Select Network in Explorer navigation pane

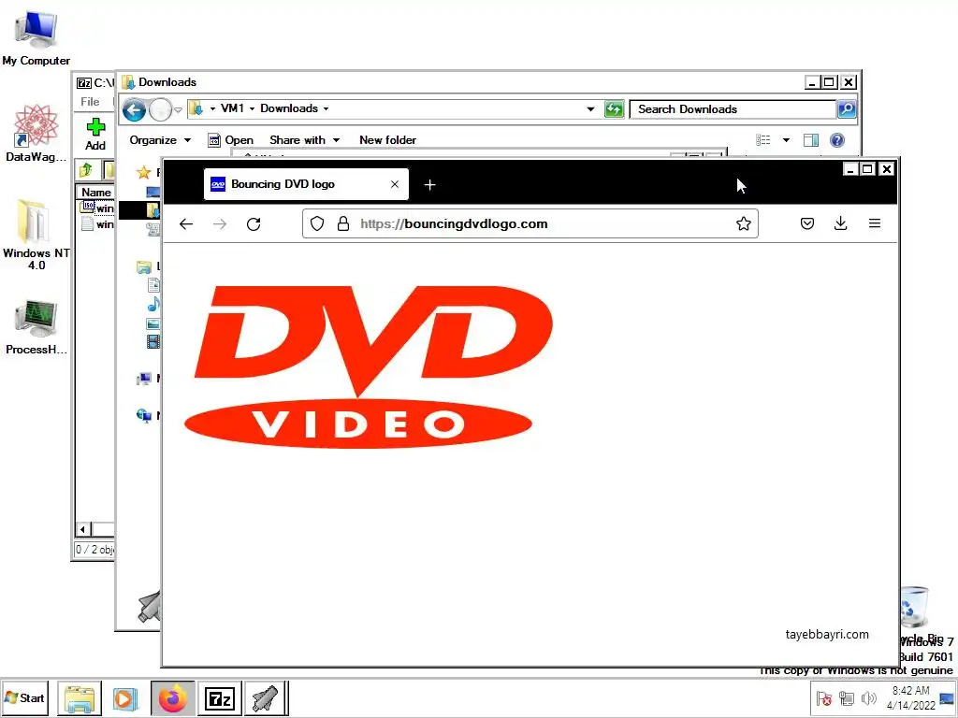(144, 416)
